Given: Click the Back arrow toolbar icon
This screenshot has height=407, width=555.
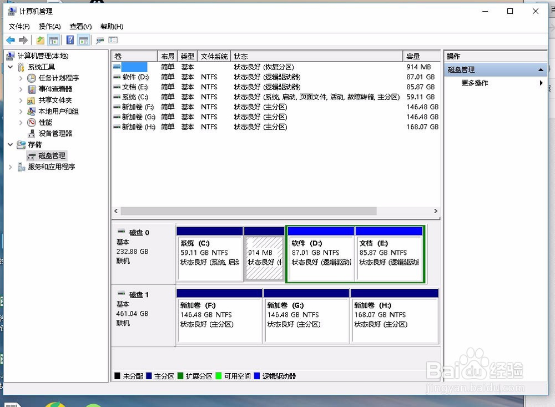Looking at the screenshot, I should click(11, 41).
